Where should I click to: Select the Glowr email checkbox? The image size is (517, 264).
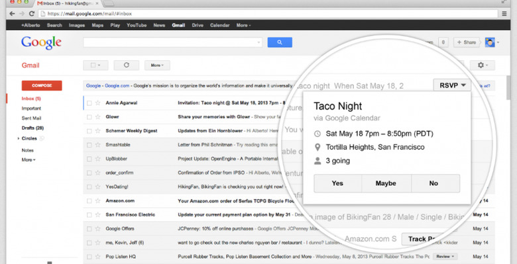pyautogui.click(x=89, y=117)
